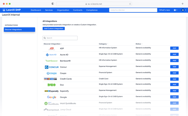Add the Google integration
188x116 pixels.
tap(174, 97)
